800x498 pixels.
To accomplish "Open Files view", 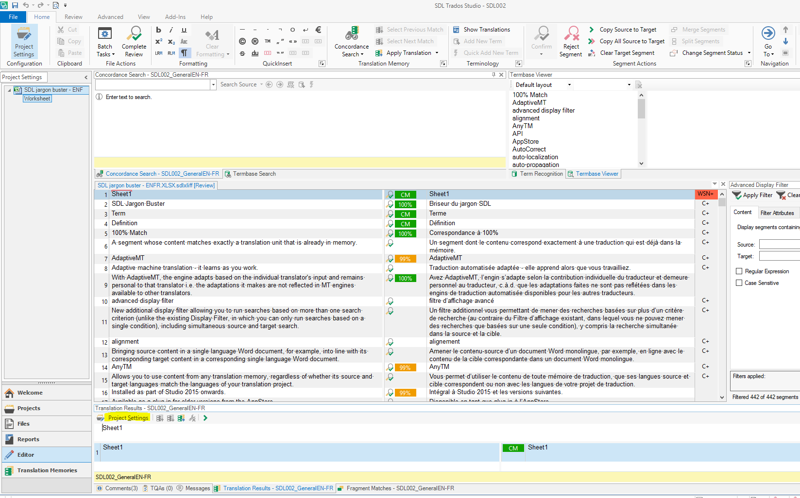I will click(47, 424).
